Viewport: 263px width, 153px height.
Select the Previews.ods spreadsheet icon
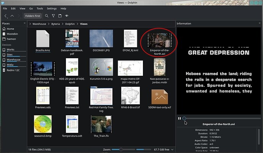click(43, 96)
